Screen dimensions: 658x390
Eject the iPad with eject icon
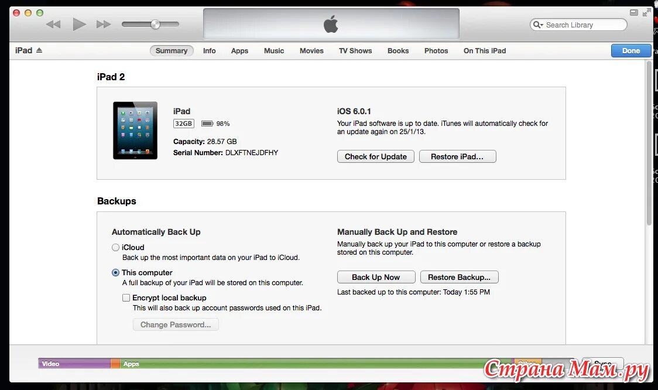39,50
